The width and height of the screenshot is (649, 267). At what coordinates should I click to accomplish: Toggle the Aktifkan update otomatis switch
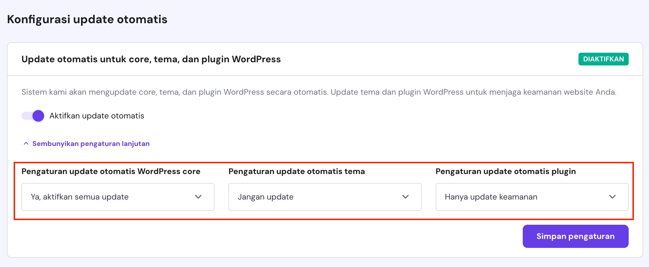(x=33, y=116)
